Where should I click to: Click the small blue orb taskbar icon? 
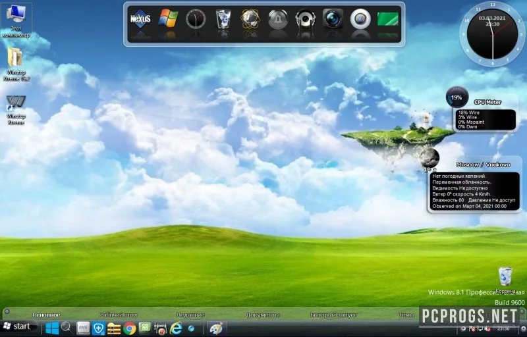(191, 328)
